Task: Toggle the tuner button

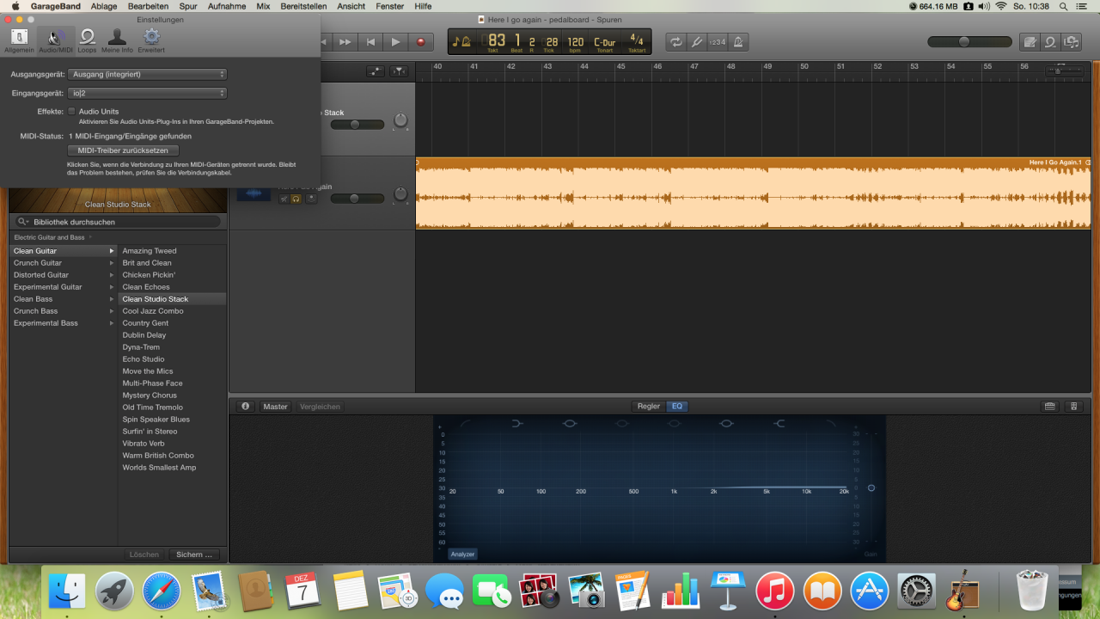Action: pos(697,41)
